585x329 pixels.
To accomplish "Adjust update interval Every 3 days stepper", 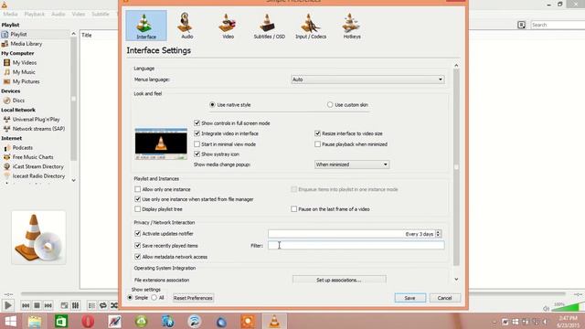I will click(439, 234).
